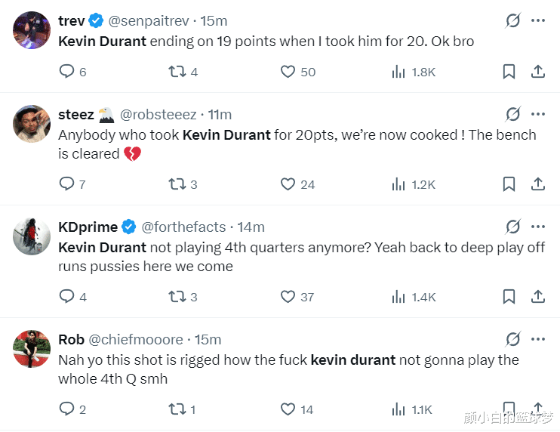This screenshot has width=560, height=432.
Task: Click Grok icon on steez's tweet
Action: (512, 114)
